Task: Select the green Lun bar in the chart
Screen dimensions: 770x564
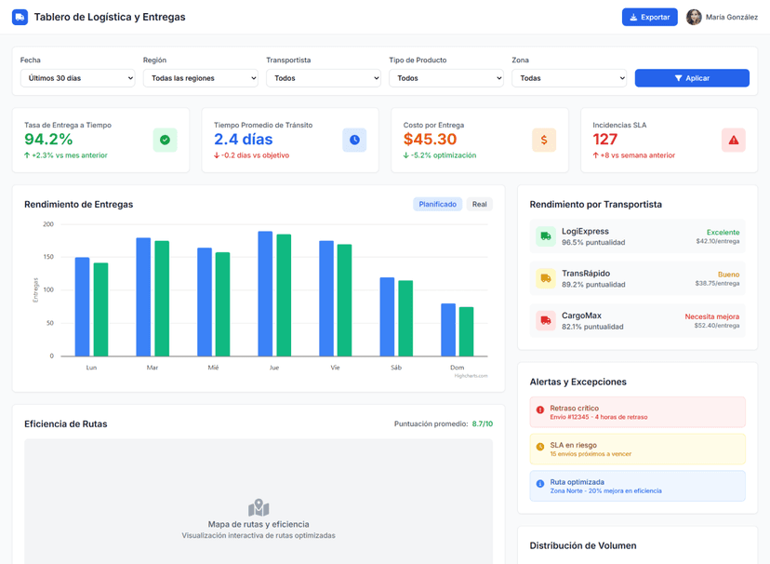Action: click(x=100, y=310)
